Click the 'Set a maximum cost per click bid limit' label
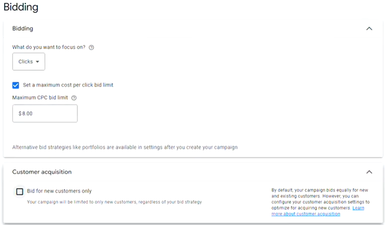385x225 pixels. coord(68,85)
